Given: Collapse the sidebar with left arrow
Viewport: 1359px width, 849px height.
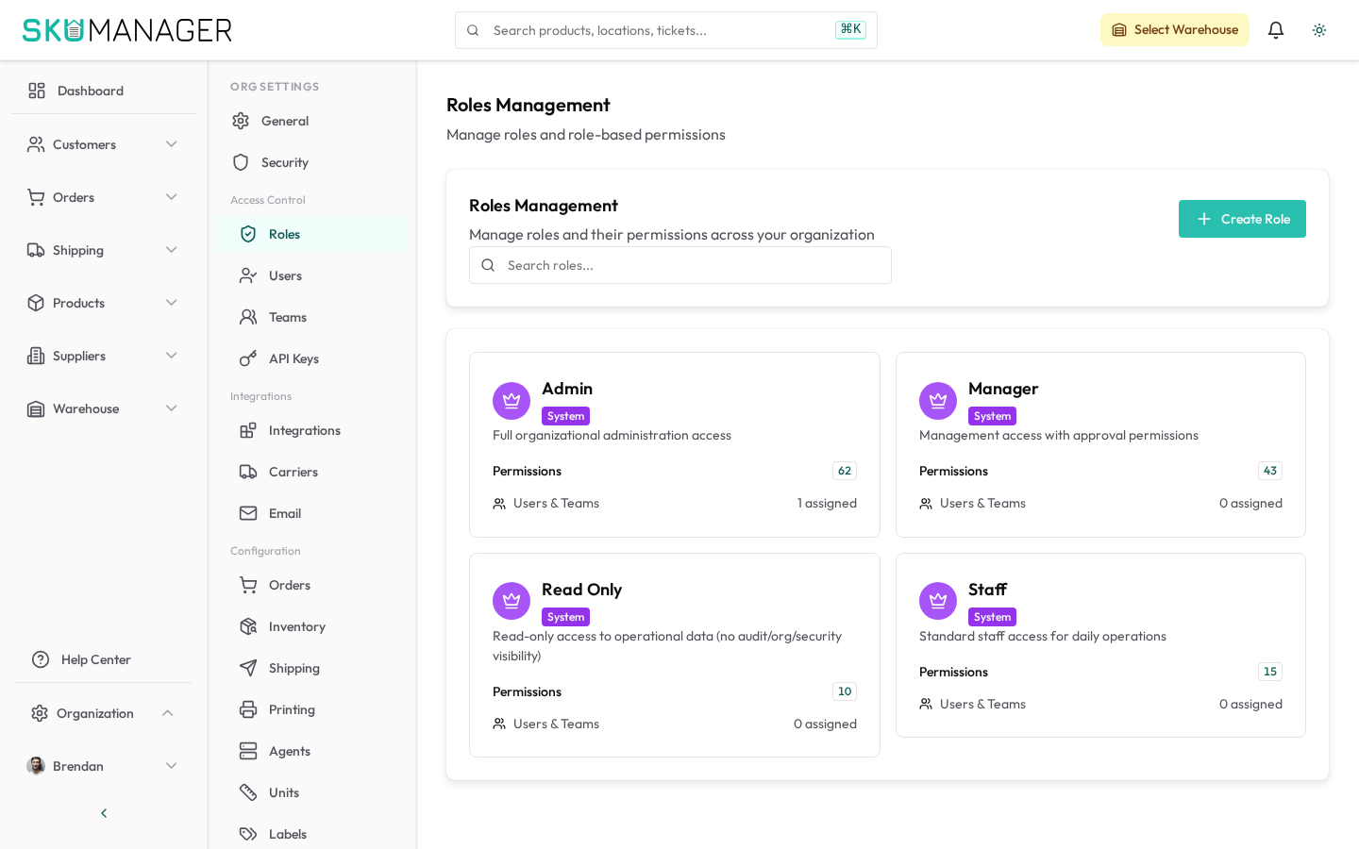Looking at the screenshot, I should point(104,813).
